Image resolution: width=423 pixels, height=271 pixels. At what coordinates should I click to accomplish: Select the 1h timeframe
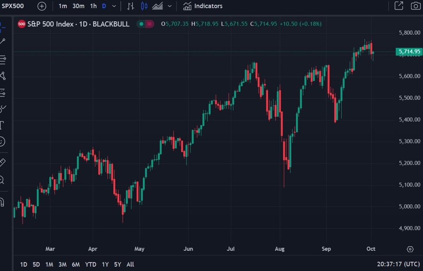click(x=94, y=6)
